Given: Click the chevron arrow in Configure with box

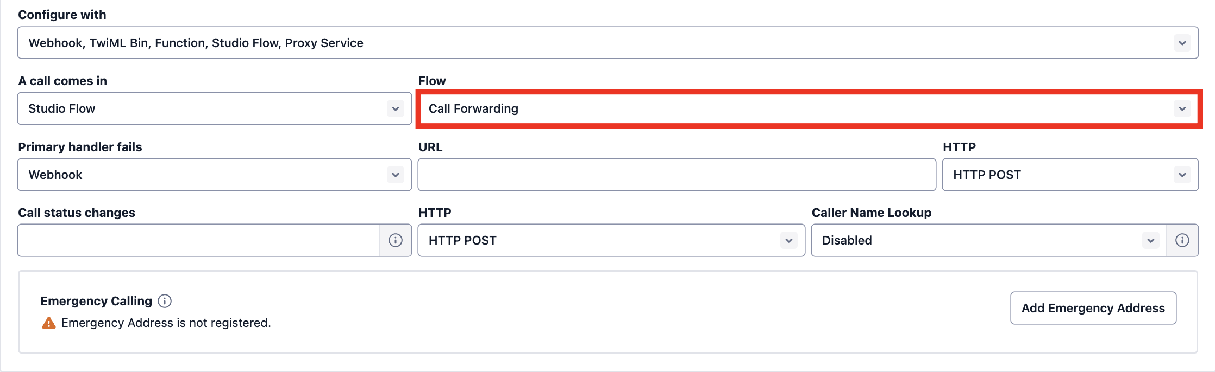Looking at the screenshot, I should 1182,43.
